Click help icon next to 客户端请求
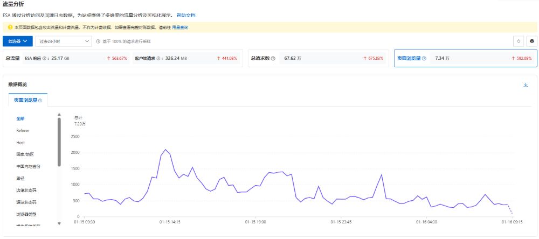Image resolution: width=539 pixels, height=239 pixels. pyautogui.click(x=158, y=58)
